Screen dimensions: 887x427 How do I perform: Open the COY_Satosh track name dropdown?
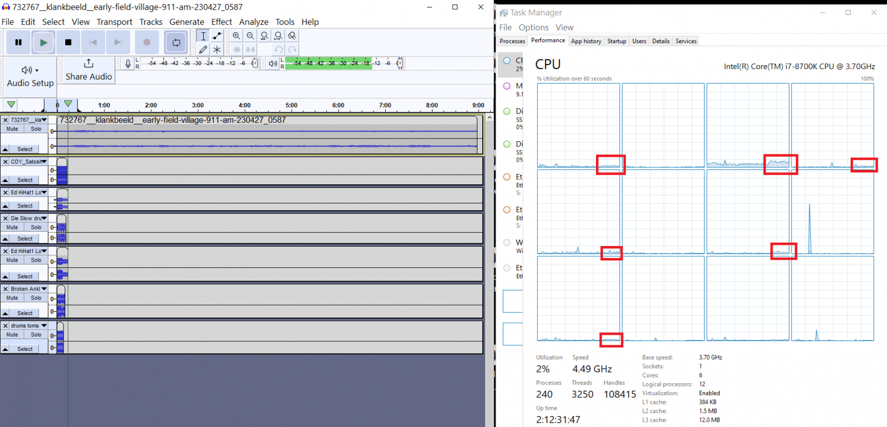(44, 161)
